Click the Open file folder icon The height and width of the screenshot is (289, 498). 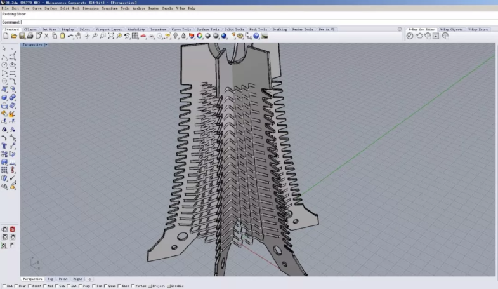click(x=13, y=36)
